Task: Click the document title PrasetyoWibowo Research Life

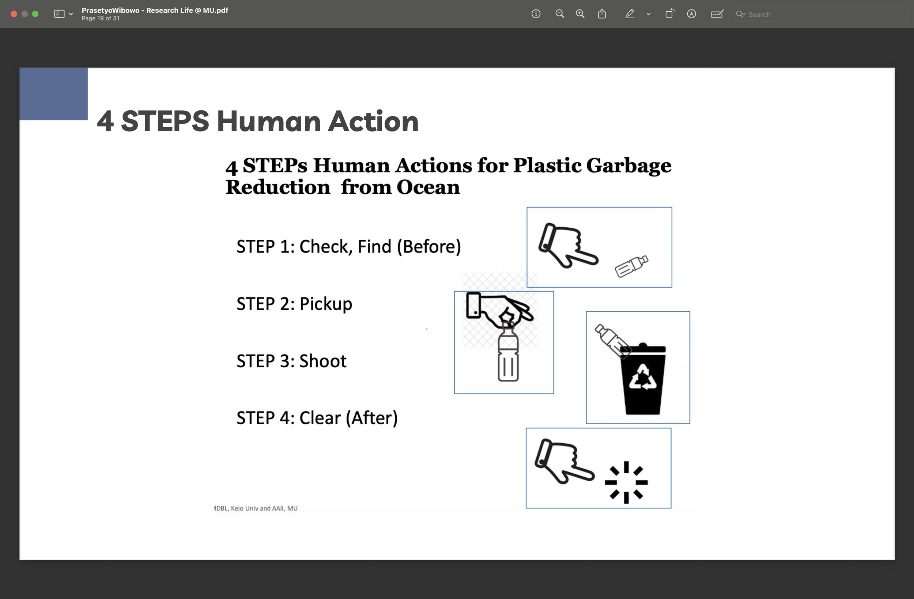Action: 155,10
